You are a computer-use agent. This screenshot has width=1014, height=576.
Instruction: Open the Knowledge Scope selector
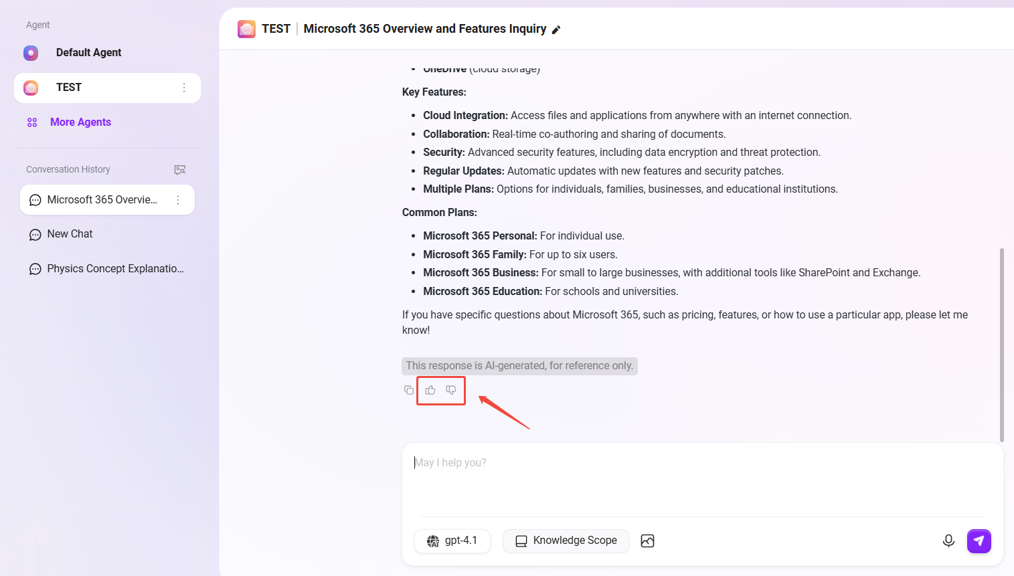point(566,541)
